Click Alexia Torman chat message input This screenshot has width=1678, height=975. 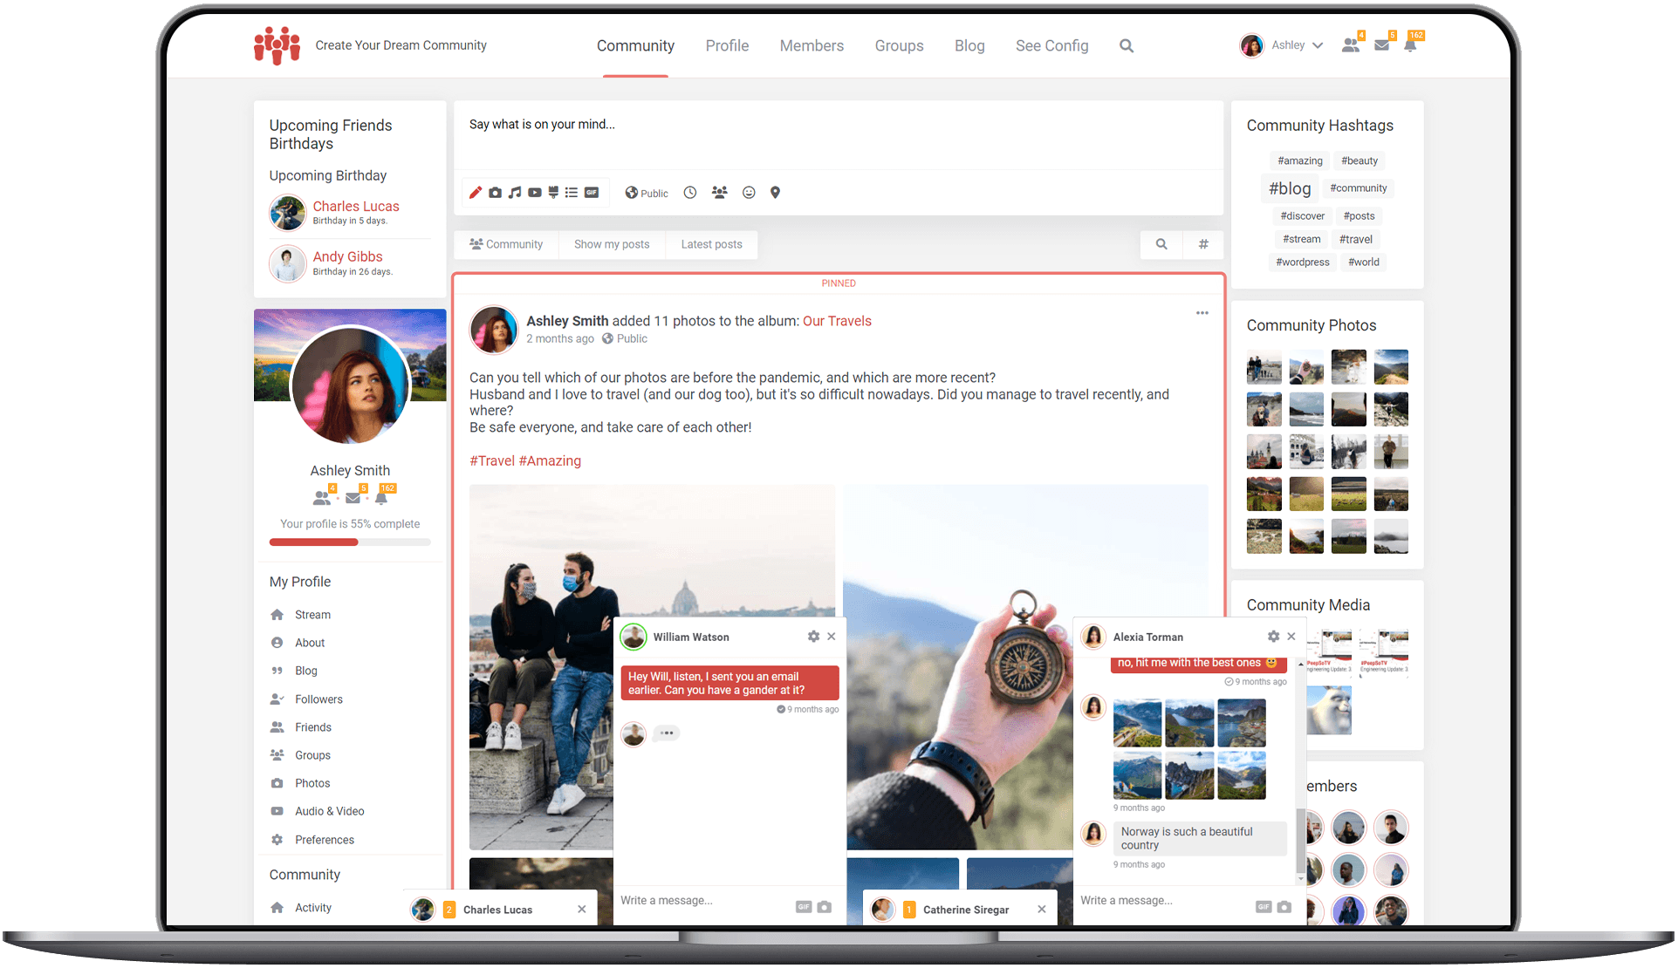pyautogui.click(x=1163, y=901)
